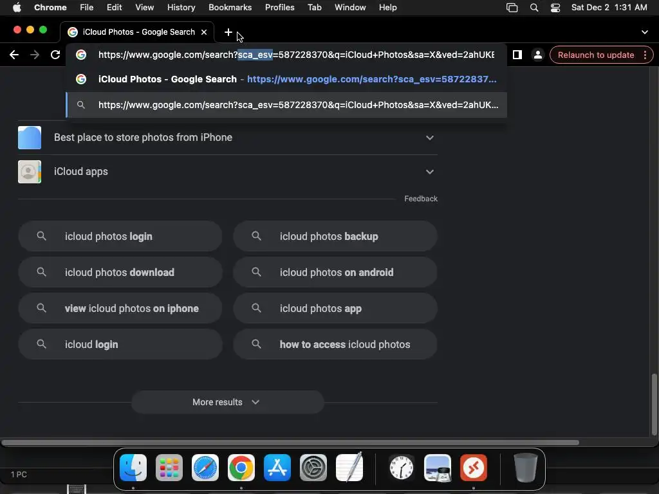
Task: Open the Apple menu
Action: (x=17, y=7)
